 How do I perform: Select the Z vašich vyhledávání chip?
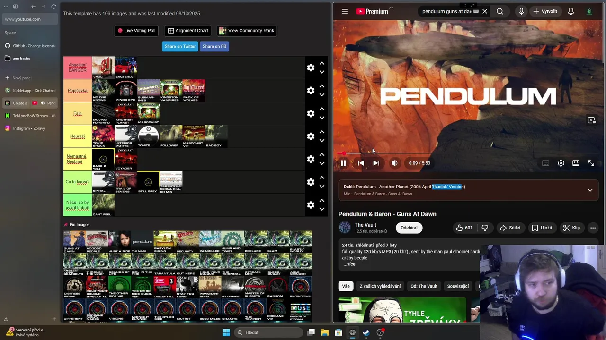(x=380, y=286)
